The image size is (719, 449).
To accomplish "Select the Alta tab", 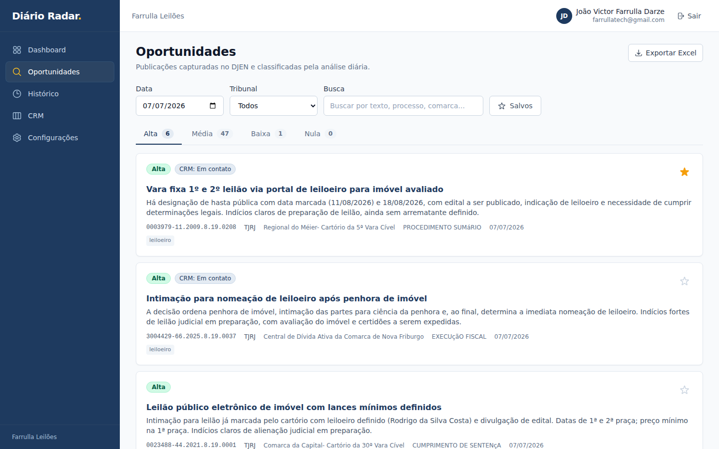I will pos(159,134).
